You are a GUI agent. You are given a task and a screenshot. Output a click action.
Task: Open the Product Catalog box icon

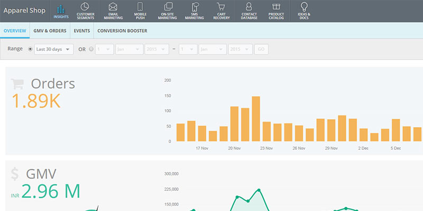[276, 7]
